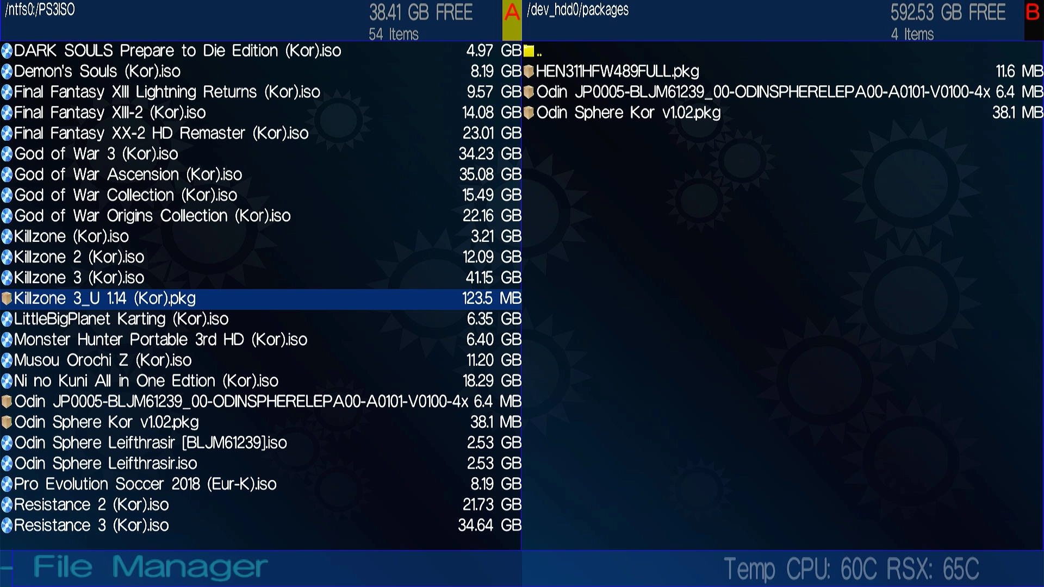1044x587 pixels.
Task: Select Demon's Souls (Kor).iso file name
Action: pyautogui.click(x=97, y=72)
